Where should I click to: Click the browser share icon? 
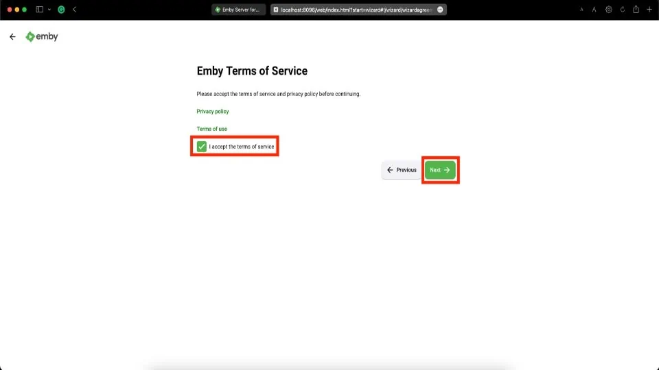point(636,9)
